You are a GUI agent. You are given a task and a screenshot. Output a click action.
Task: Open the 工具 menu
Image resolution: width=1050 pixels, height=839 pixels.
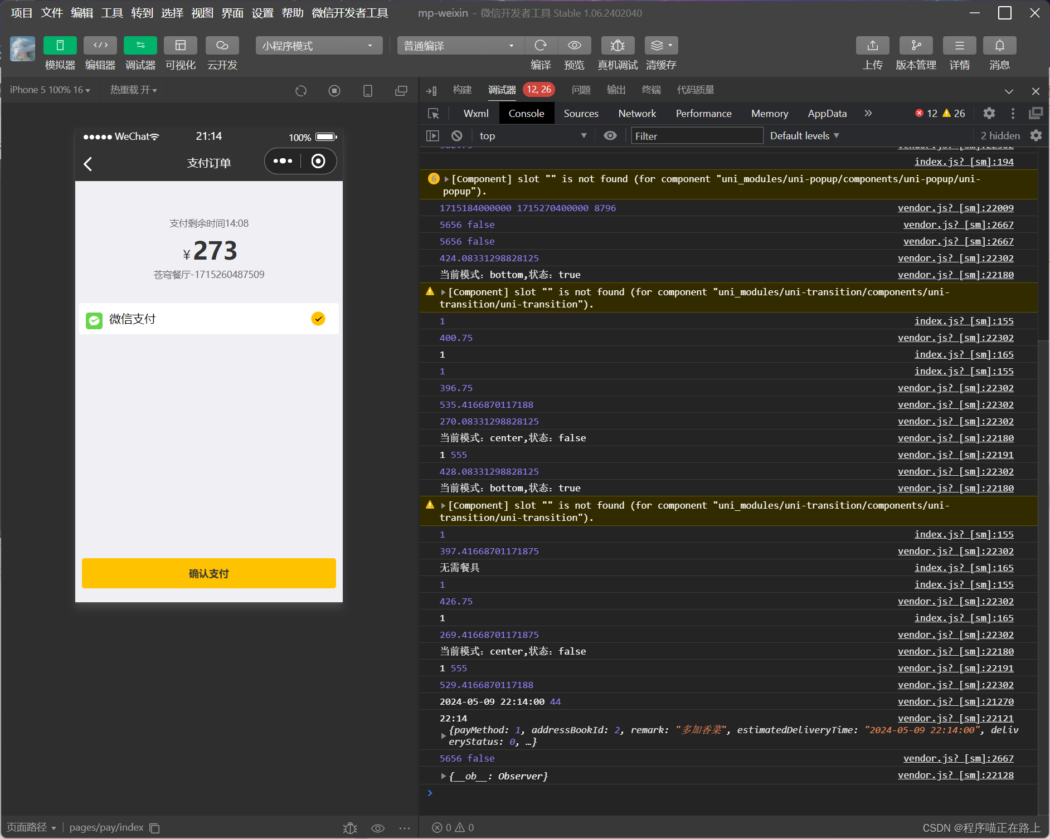pyautogui.click(x=112, y=13)
